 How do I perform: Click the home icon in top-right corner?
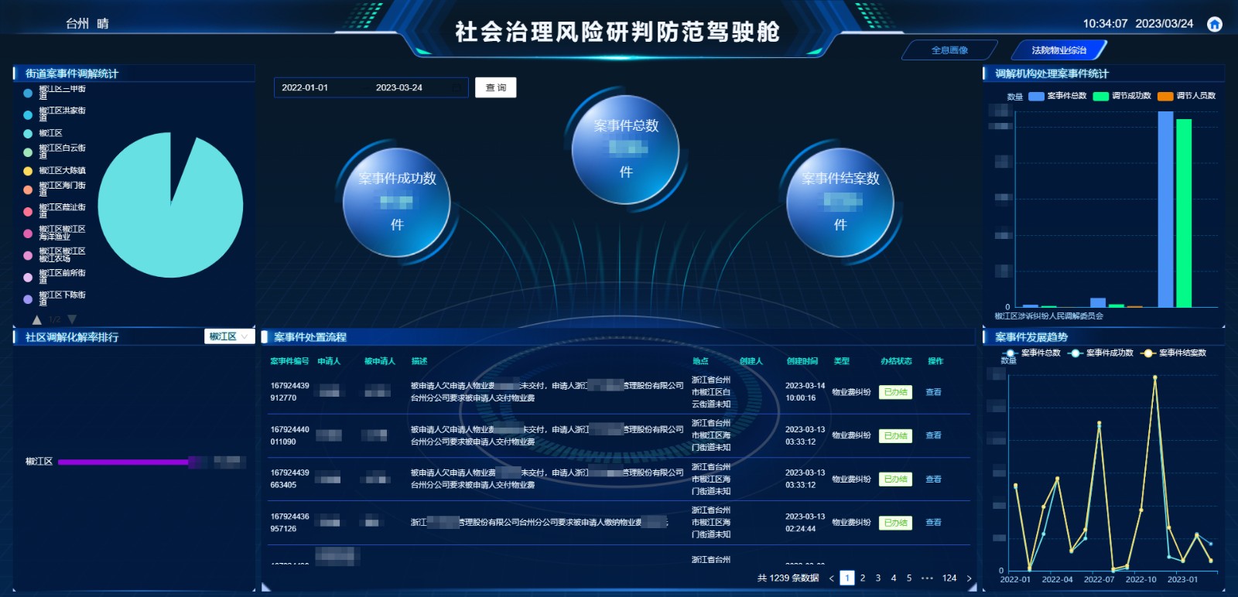1215,24
